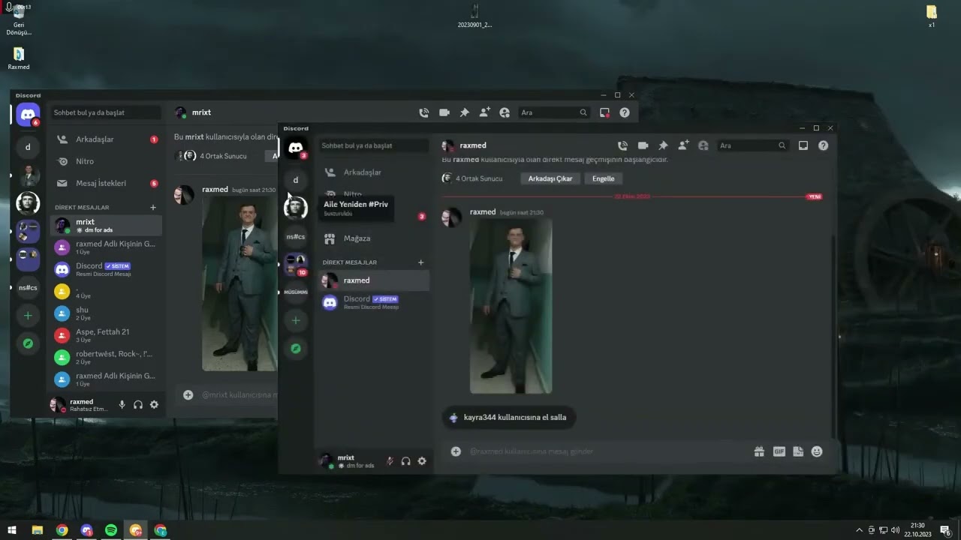Open MÜSÜMMI server in front window
Image resolution: width=961 pixels, height=540 pixels.
point(296,292)
